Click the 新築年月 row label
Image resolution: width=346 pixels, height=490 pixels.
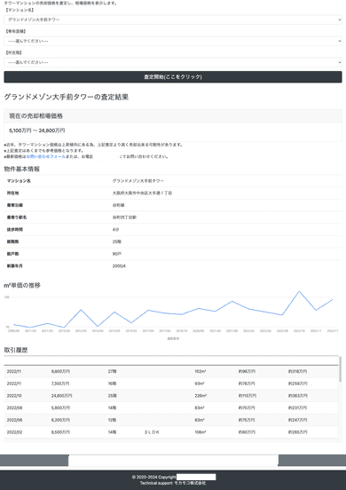coord(15,266)
